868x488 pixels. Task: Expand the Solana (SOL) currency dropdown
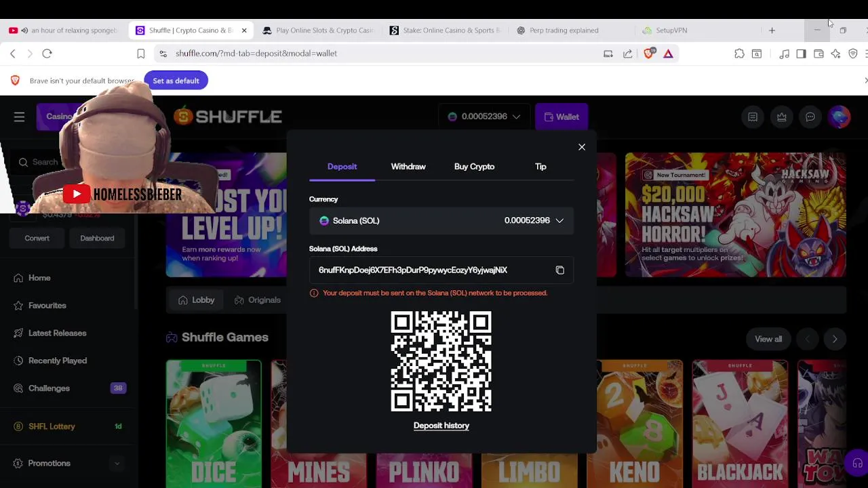[441, 221]
